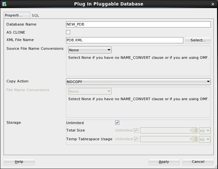Close the Plug In Pluggable Database dialog
This screenshot has height=169, width=218.
tap(213, 4)
